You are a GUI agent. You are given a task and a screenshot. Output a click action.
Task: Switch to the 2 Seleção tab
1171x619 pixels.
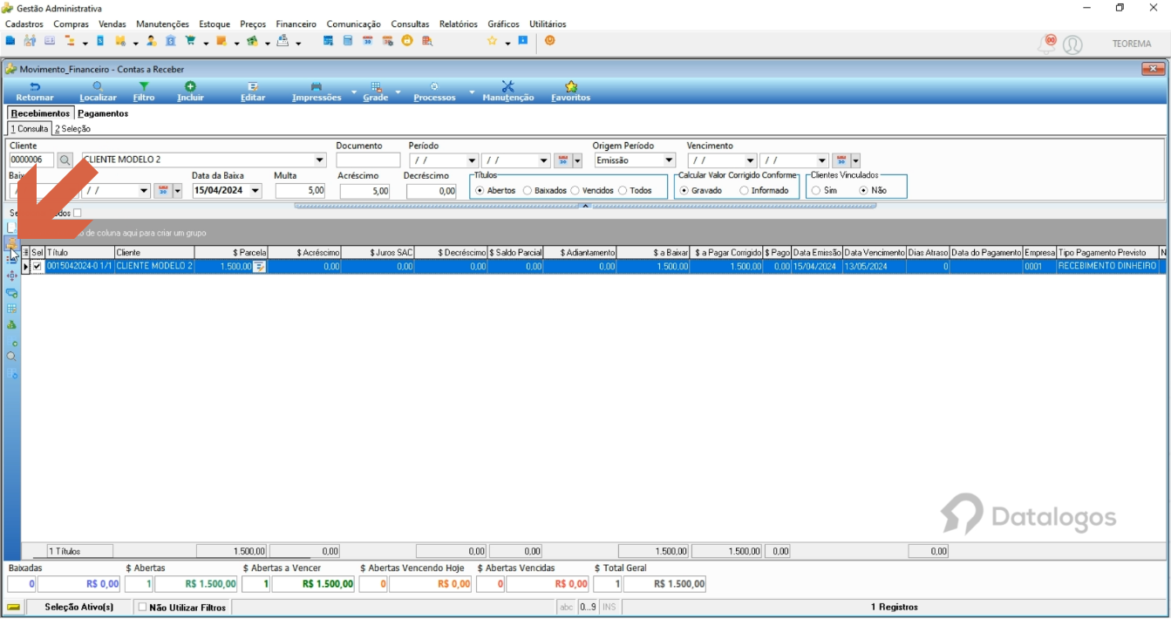point(72,128)
